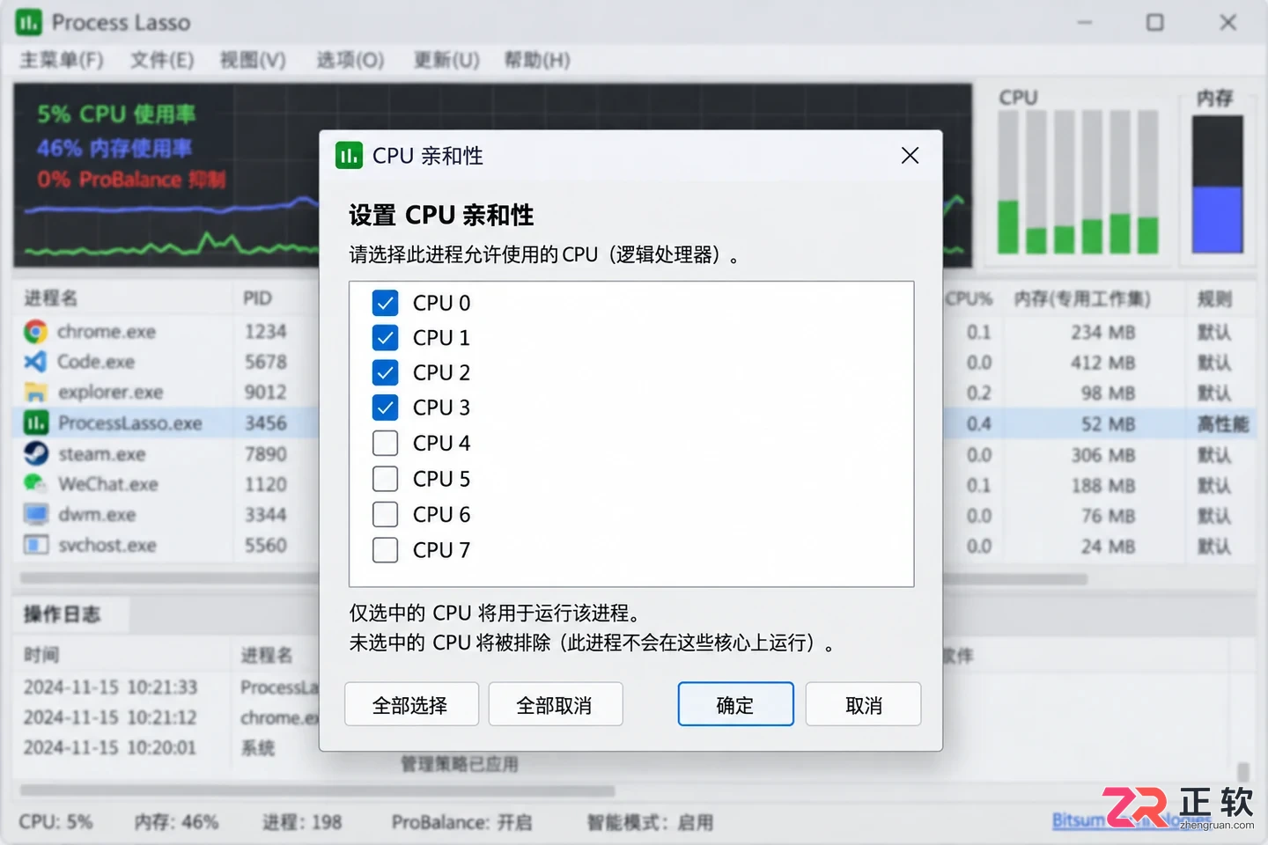Click the dwm.exe icon
The image size is (1268, 845).
coord(35,515)
